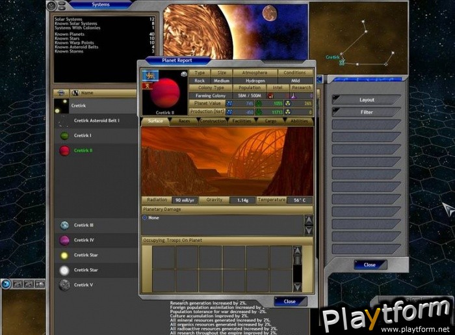Select the Cretirk system row

[x=96, y=106]
